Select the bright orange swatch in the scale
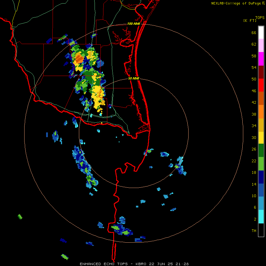Viewport: 266px width, 266px height. tap(261, 112)
